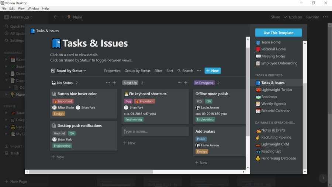Click + New under In Progress column
This screenshot has width=332, height=187.
pos(201,163)
